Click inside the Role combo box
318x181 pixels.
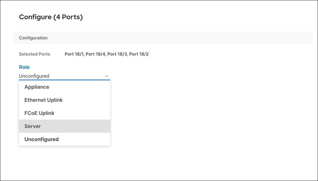61,76
